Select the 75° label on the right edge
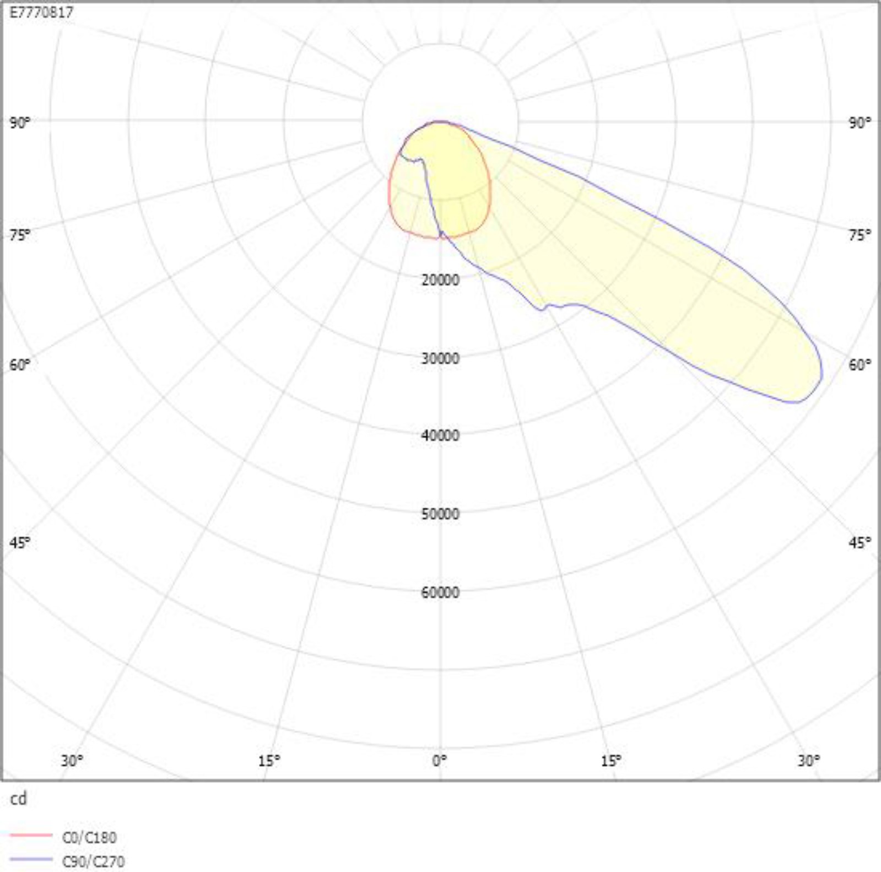Image resolution: width=881 pixels, height=872 pixels. [x=860, y=235]
